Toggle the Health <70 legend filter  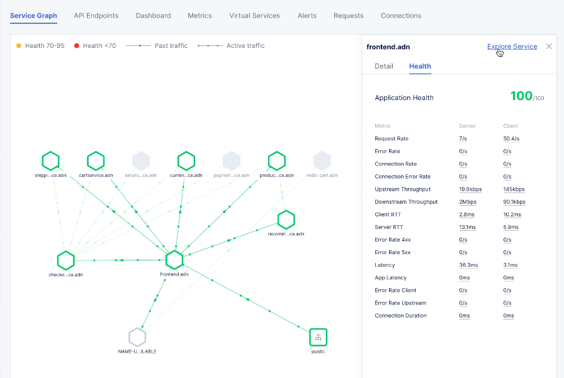pyautogui.click(x=94, y=45)
